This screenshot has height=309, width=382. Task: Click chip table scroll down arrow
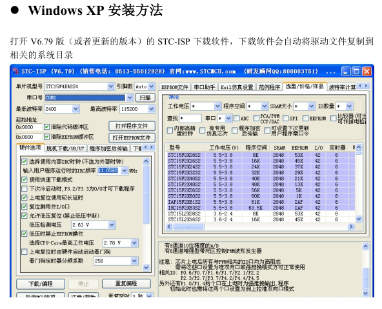[x=359, y=219]
